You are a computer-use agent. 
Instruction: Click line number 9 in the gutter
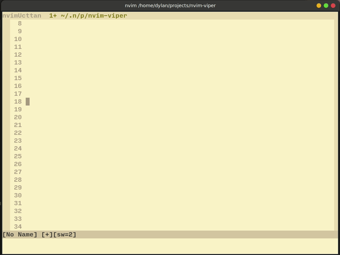pos(20,31)
